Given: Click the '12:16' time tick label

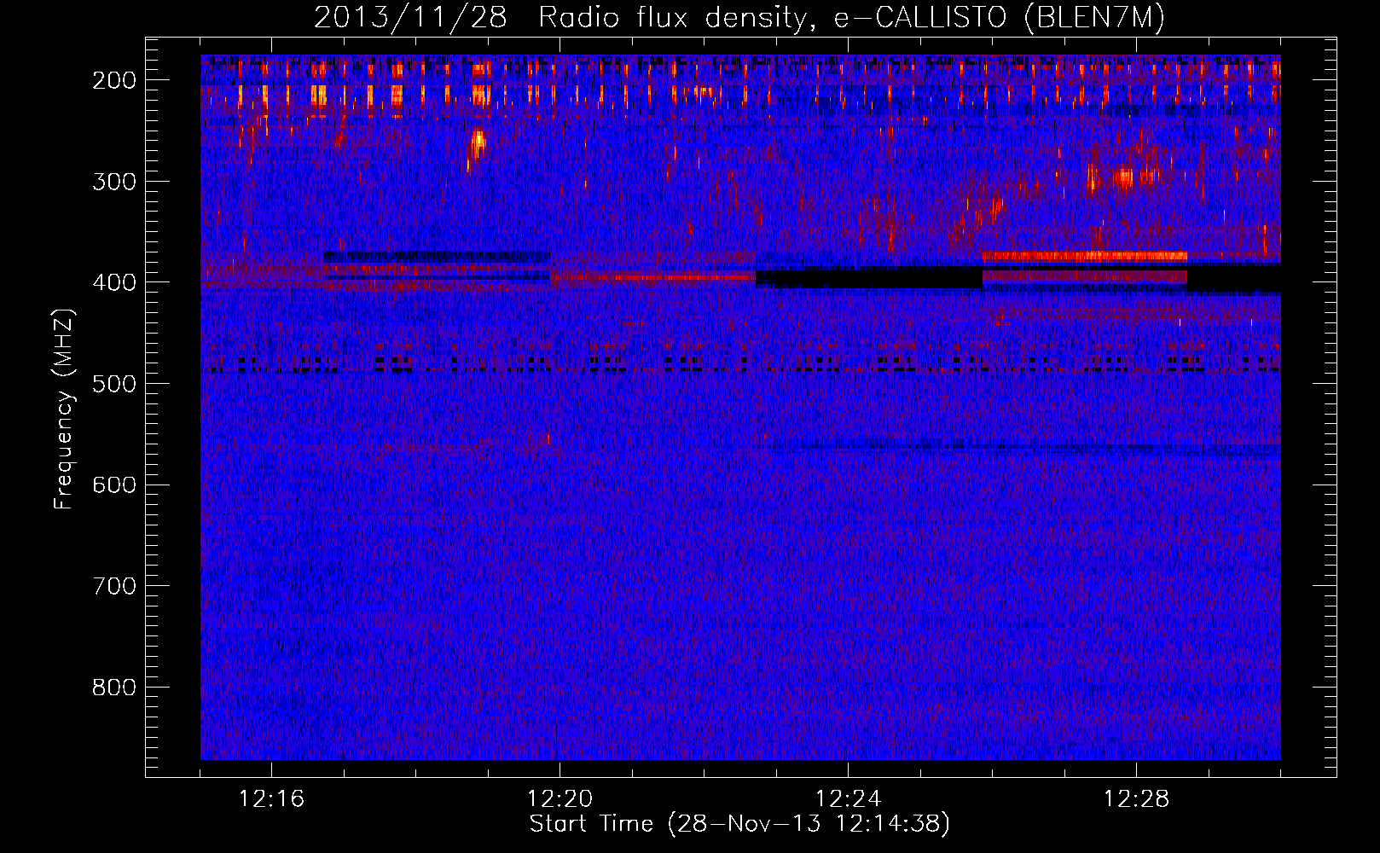Looking at the screenshot, I should (271, 799).
